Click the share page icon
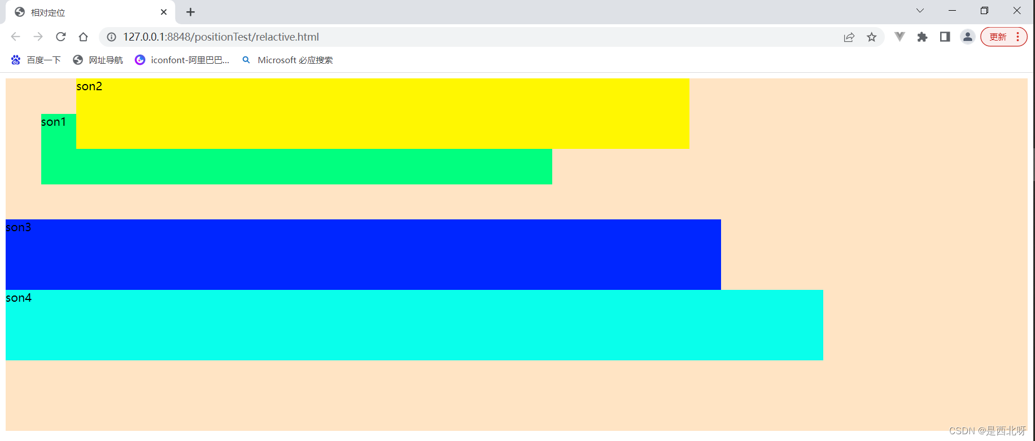The width and height of the screenshot is (1035, 441). pos(849,37)
